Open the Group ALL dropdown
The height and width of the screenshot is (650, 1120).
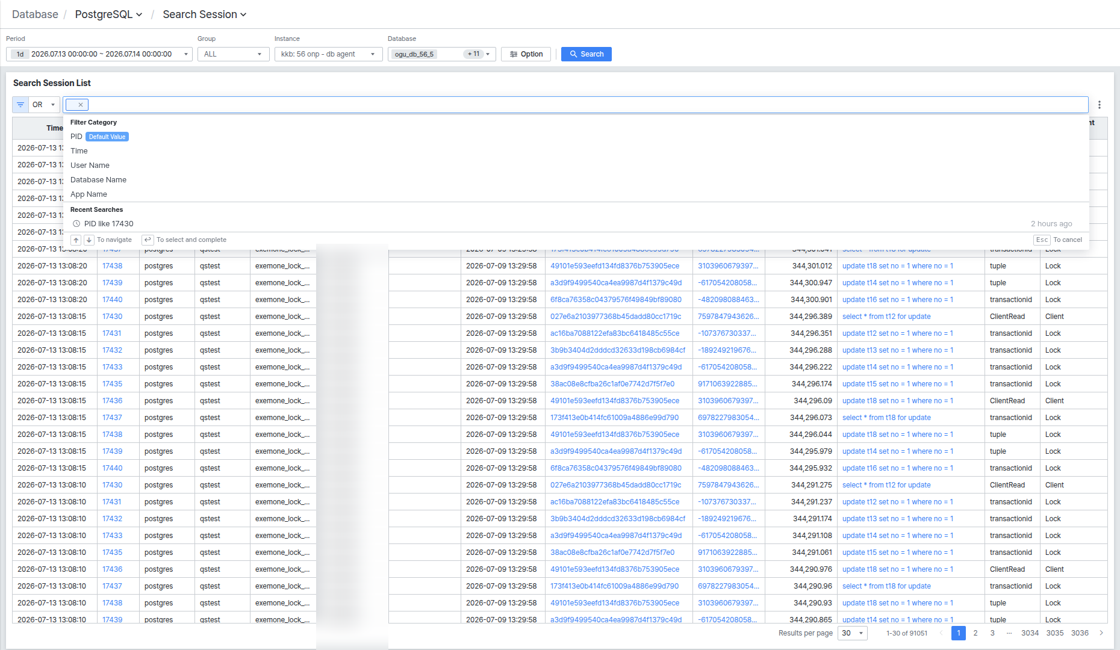click(234, 54)
